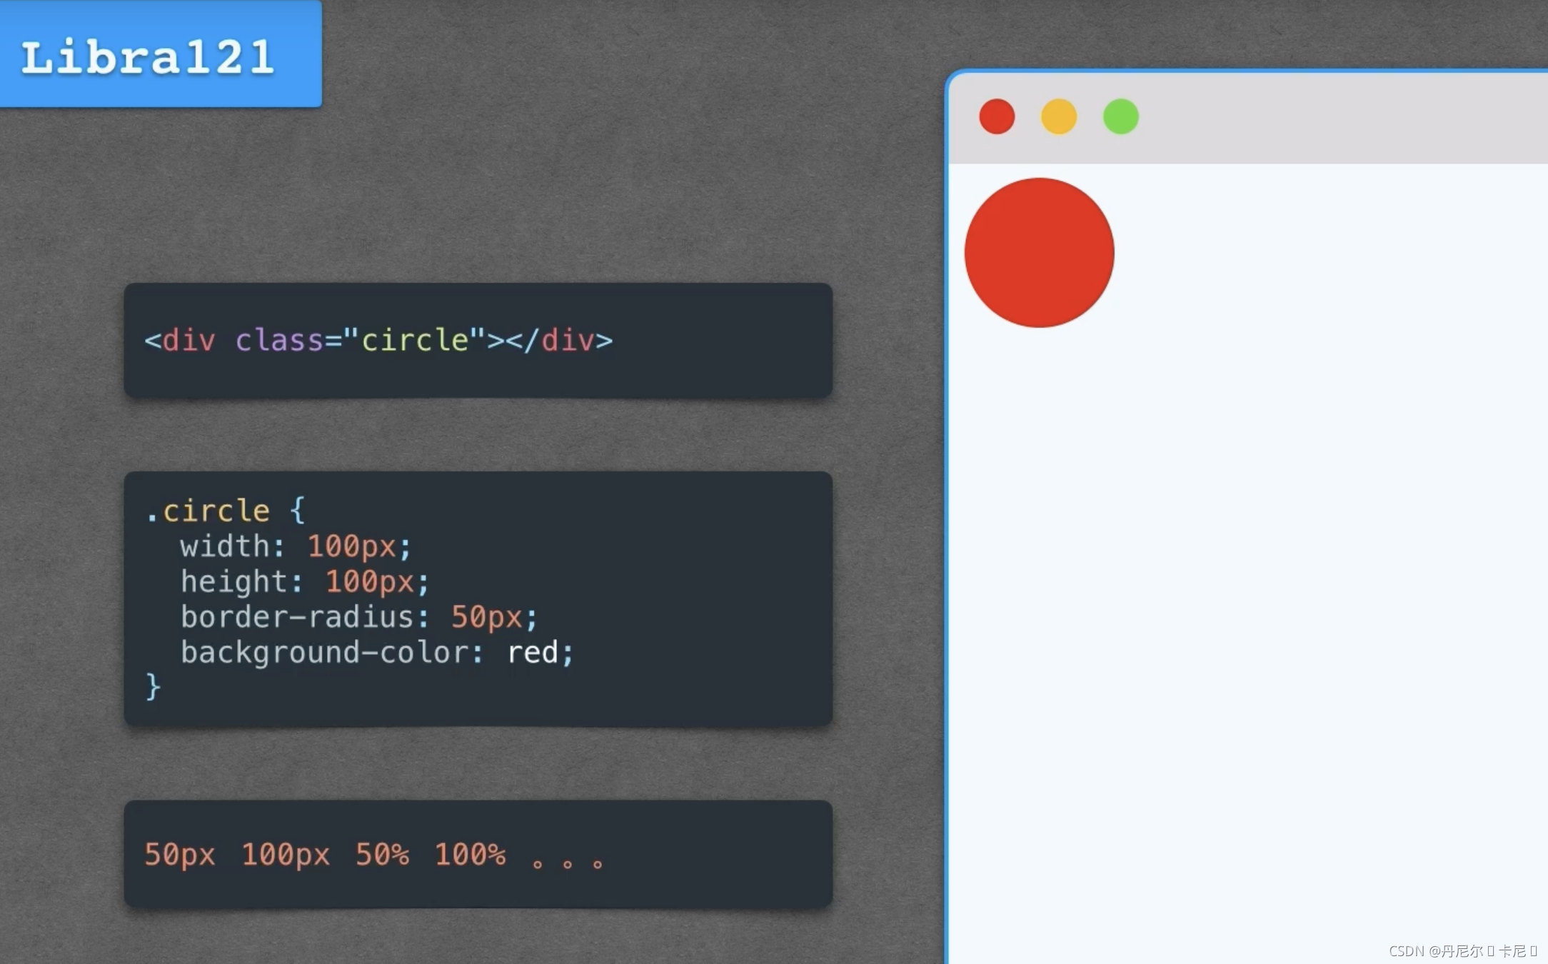Screen dimensions: 1548x964
Task: Click the '100%' value in bottom box
Action: click(x=470, y=854)
